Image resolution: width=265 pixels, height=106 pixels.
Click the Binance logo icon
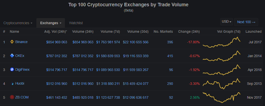(12, 42)
